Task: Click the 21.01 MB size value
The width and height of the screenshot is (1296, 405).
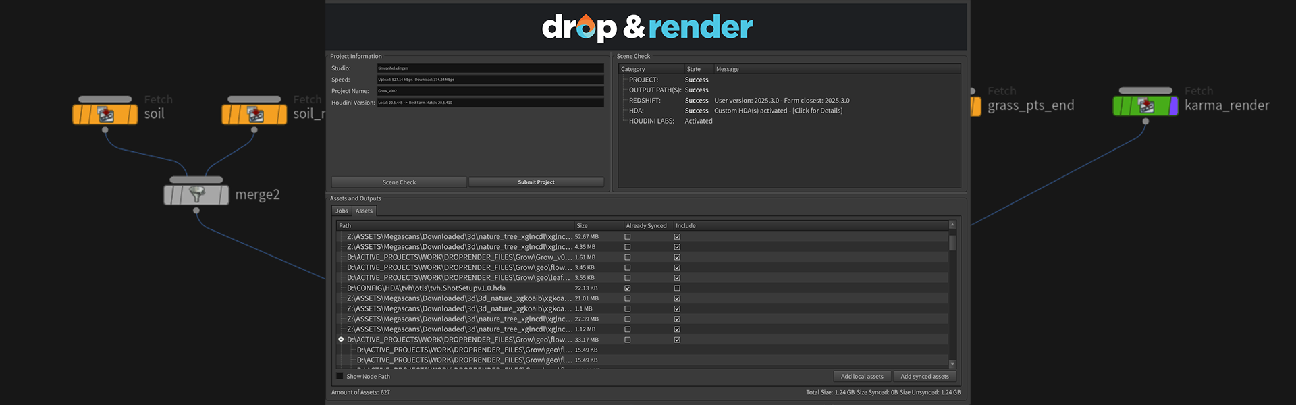Action: (587, 298)
